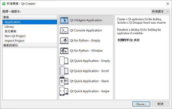Click the Qt for Python - Window icon

[x=64, y=51]
